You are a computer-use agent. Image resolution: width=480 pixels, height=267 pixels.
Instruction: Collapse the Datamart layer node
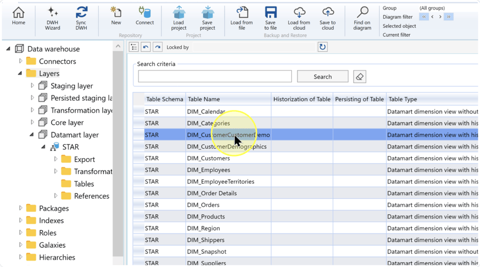(31, 135)
